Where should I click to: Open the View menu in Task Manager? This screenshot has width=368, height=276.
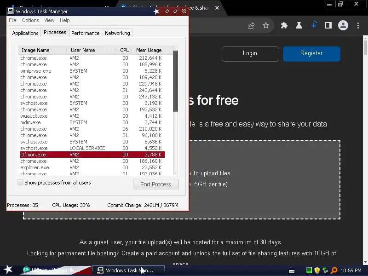click(49, 20)
